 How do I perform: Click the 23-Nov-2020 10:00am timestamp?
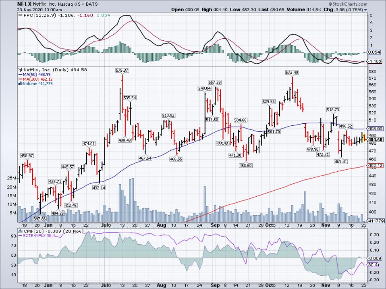pyautogui.click(x=39, y=10)
